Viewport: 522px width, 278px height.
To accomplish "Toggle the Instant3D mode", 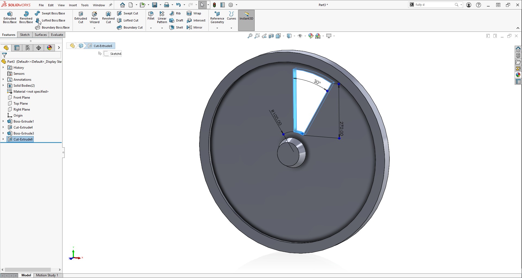I will coord(246,17).
